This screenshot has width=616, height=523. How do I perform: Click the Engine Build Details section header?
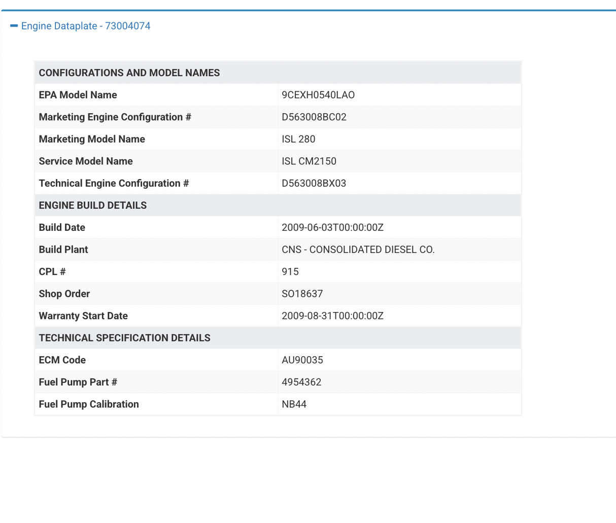click(93, 205)
